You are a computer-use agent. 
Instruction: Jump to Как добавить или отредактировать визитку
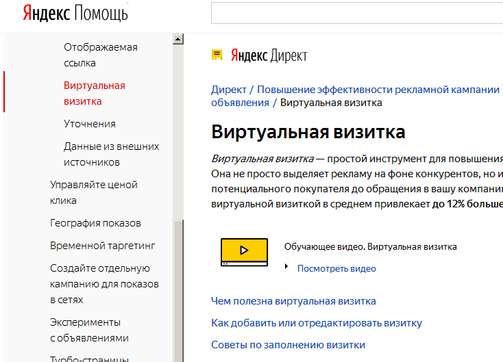coord(317,323)
